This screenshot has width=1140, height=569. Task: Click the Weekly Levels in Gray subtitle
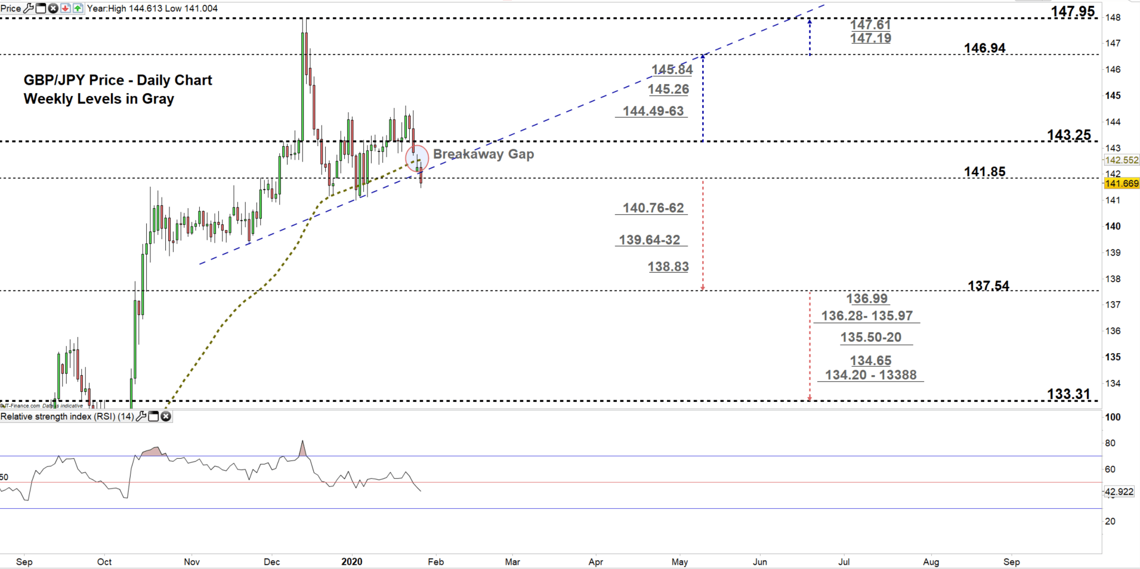tap(99, 98)
